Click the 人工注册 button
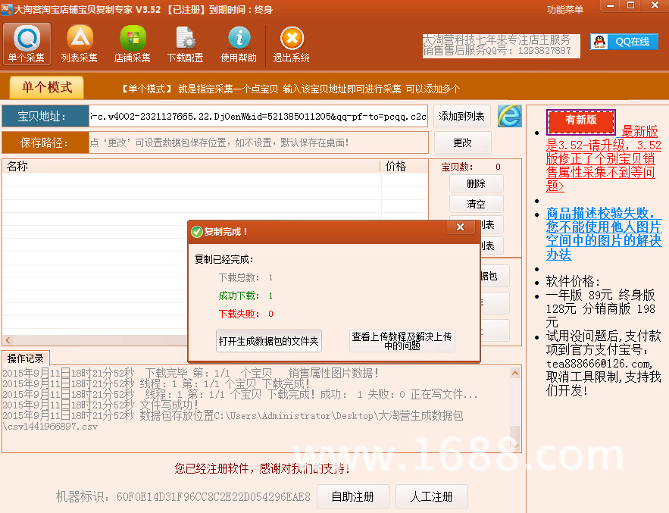 click(432, 496)
